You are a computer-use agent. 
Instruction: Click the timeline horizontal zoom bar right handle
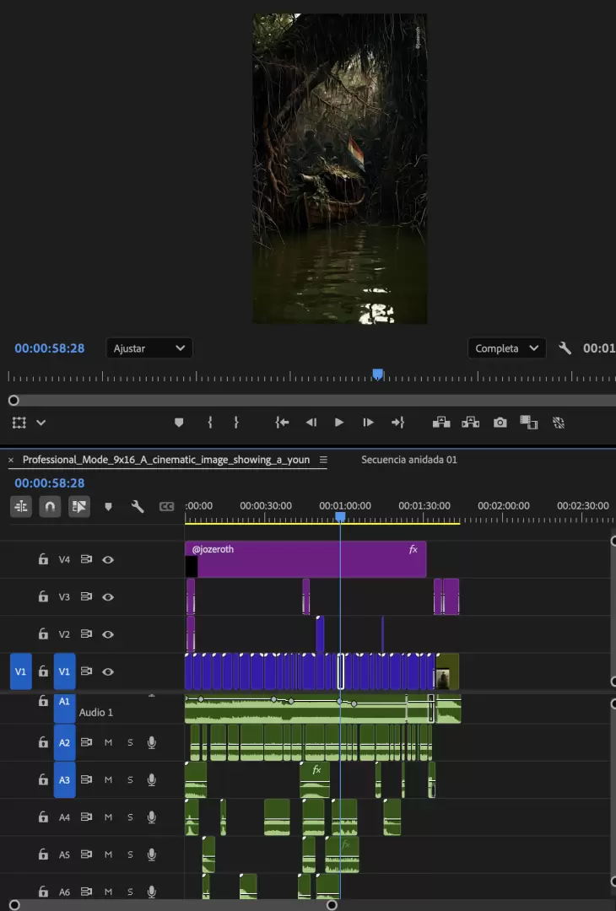click(332, 904)
